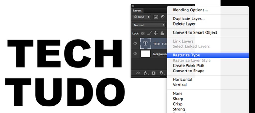255x113 pixels.
Task: Select Convert to Shape entry
Action: (x=188, y=71)
